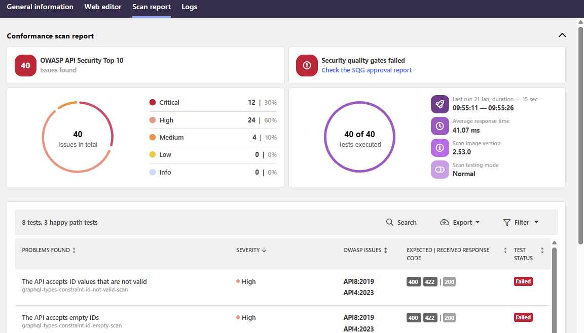Click the rocket last run icon
584x333 pixels.
pyautogui.click(x=440, y=104)
